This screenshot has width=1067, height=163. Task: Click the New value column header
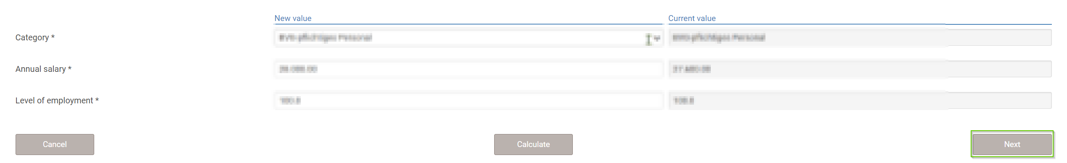point(293,18)
